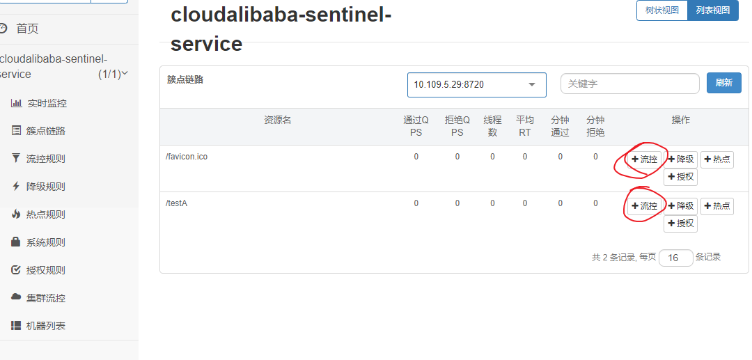Collapse cloudalibaba-sentinel-service sidebar chevron
This screenshot has height=360, width=752.
pos(125,73)
